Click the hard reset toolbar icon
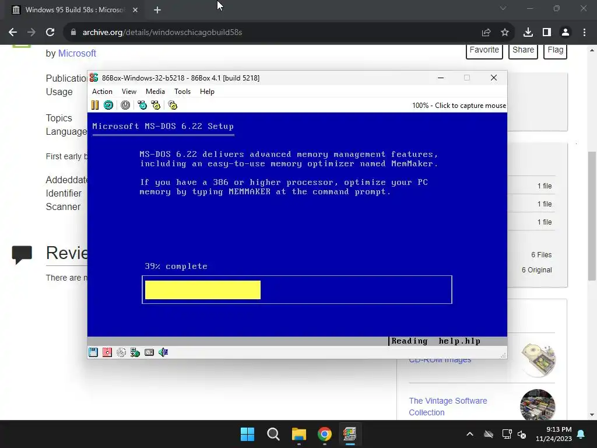This screenshot has width=597, height=448. coord(108,105)
